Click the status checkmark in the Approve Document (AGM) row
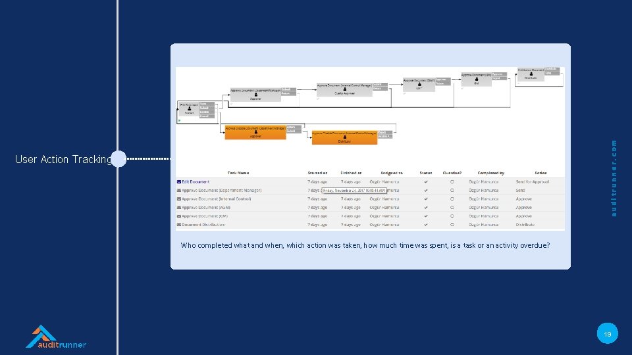 click(x=426, y=208)
